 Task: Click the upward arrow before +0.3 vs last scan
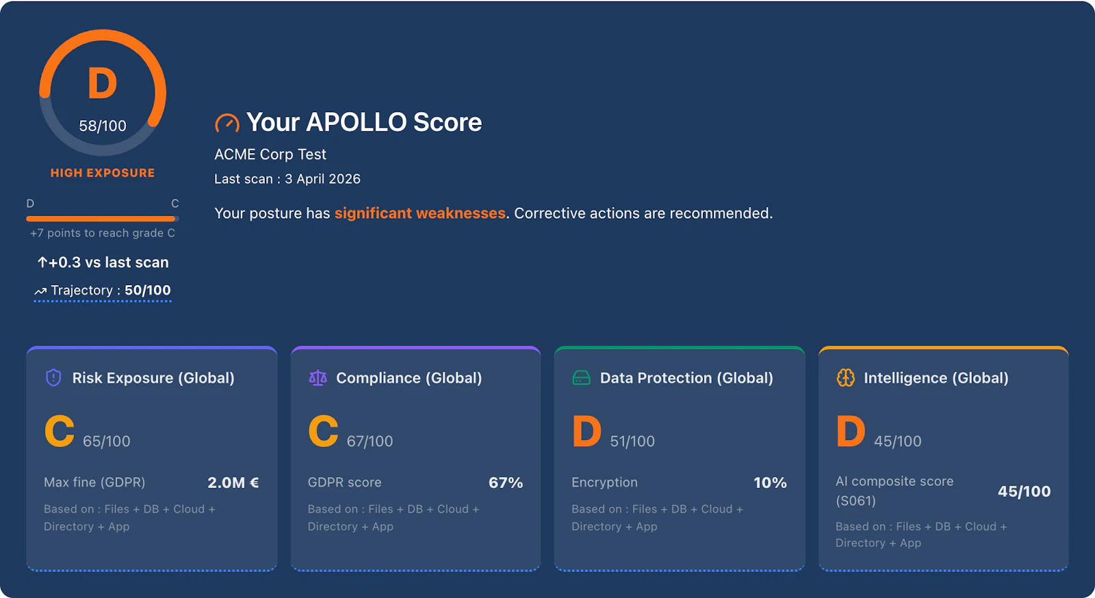pyautogui.click(x=42, y=262)
